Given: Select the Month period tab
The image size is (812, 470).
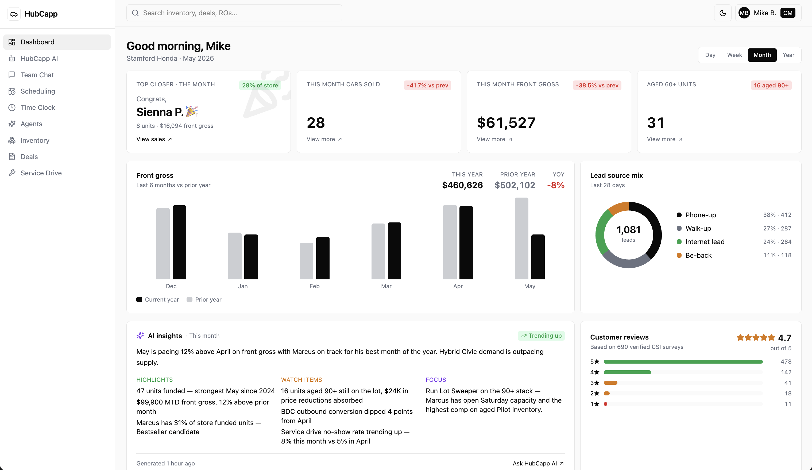Looking at the screenshot, I should [x=762, y=55].
